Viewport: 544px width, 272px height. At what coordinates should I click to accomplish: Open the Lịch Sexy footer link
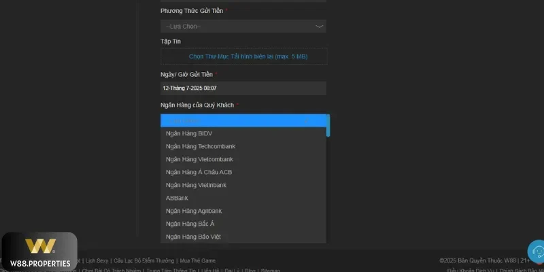[97, 260]
